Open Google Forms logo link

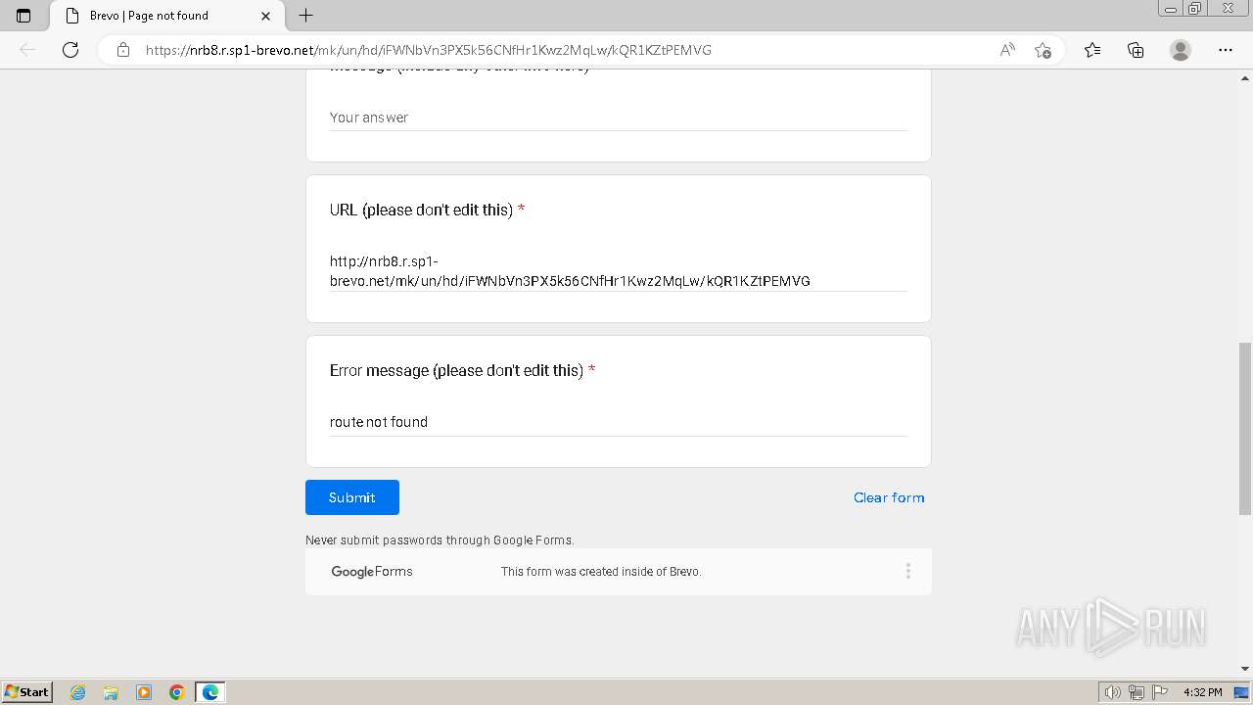(372, 572)
